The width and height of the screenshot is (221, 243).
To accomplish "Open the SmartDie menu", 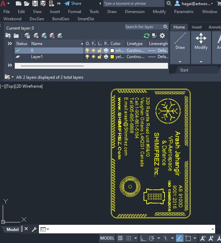I will 86,19.
